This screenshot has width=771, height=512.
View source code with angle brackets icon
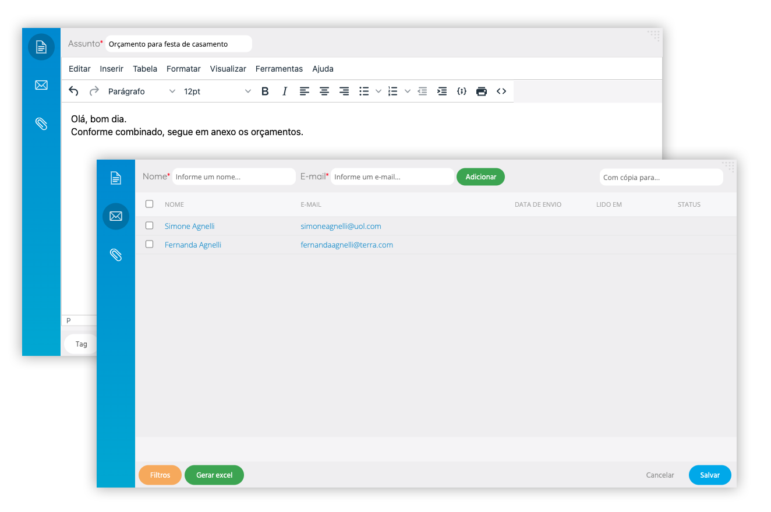tap(501, 91)
